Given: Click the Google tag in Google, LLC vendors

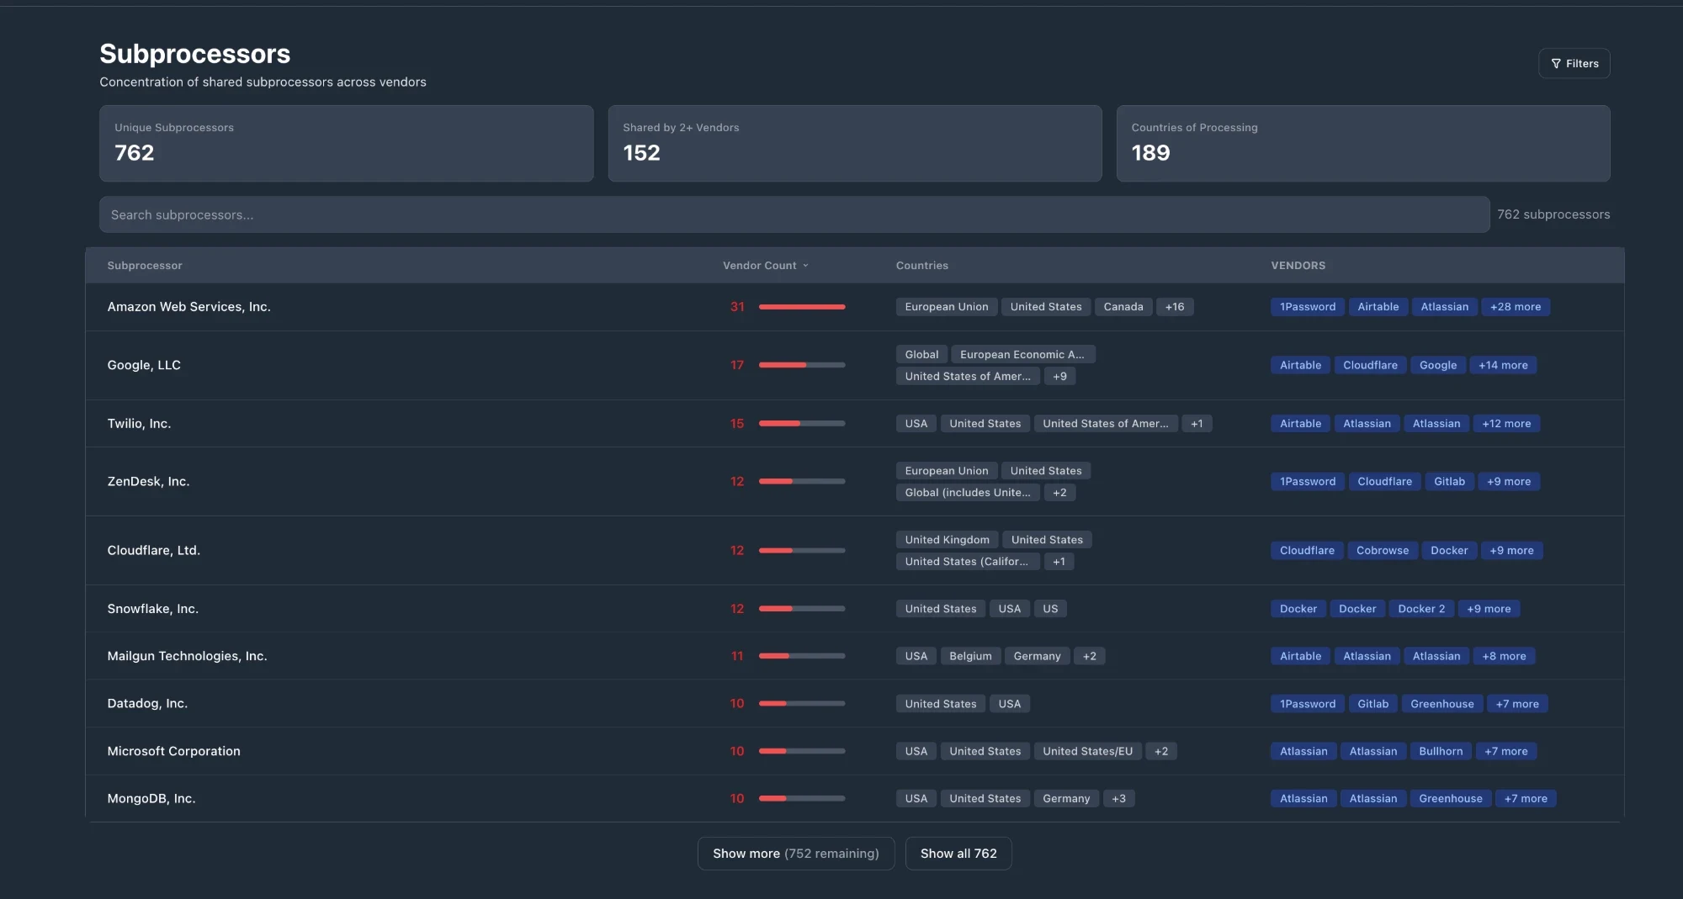Looking at the screenshot, I should coord(1437,365).
